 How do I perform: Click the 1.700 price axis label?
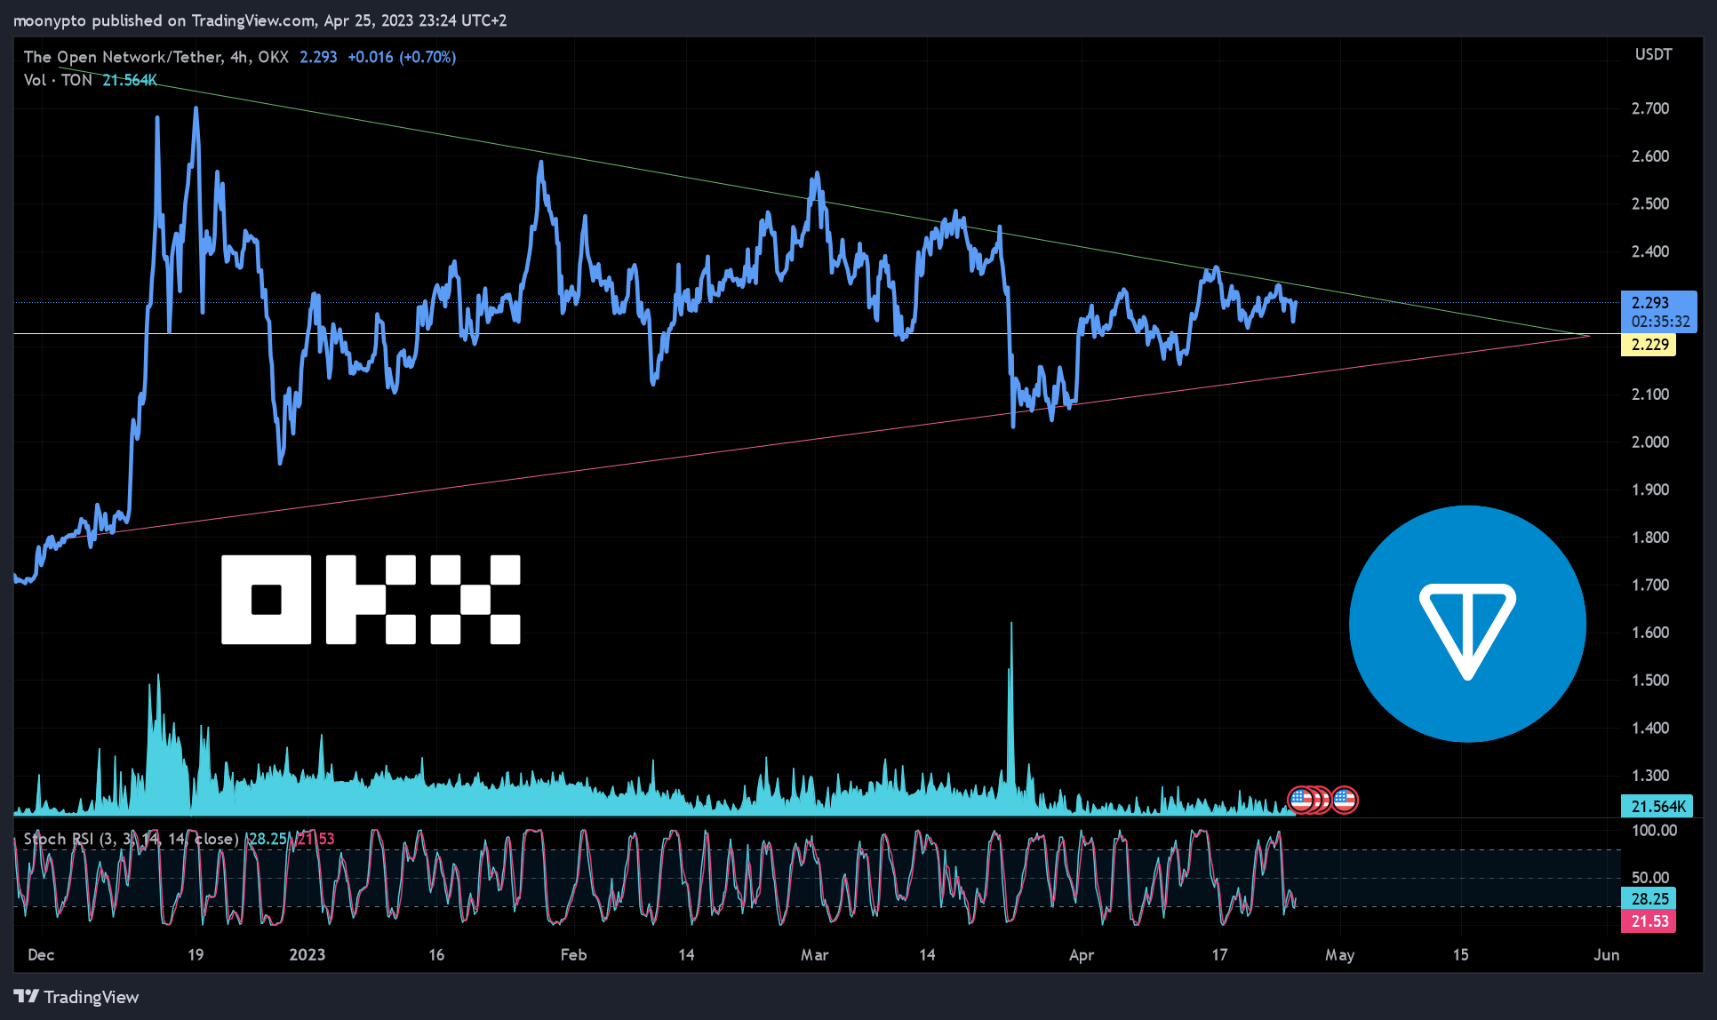1650,585
